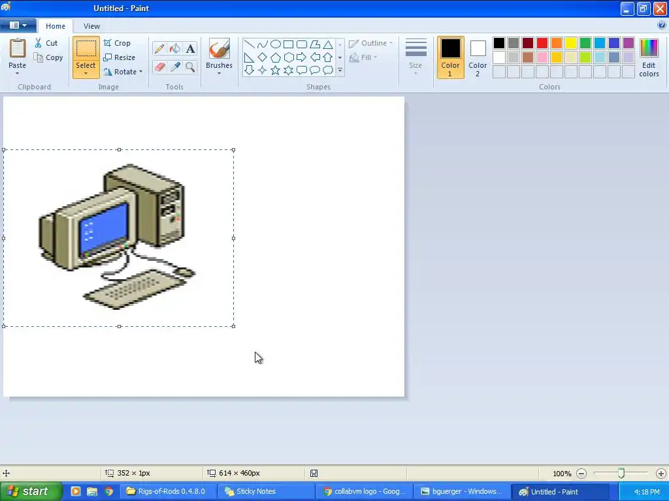Open the Windows start menu
This screenshot has width=669, height=501.
point(30,491)
